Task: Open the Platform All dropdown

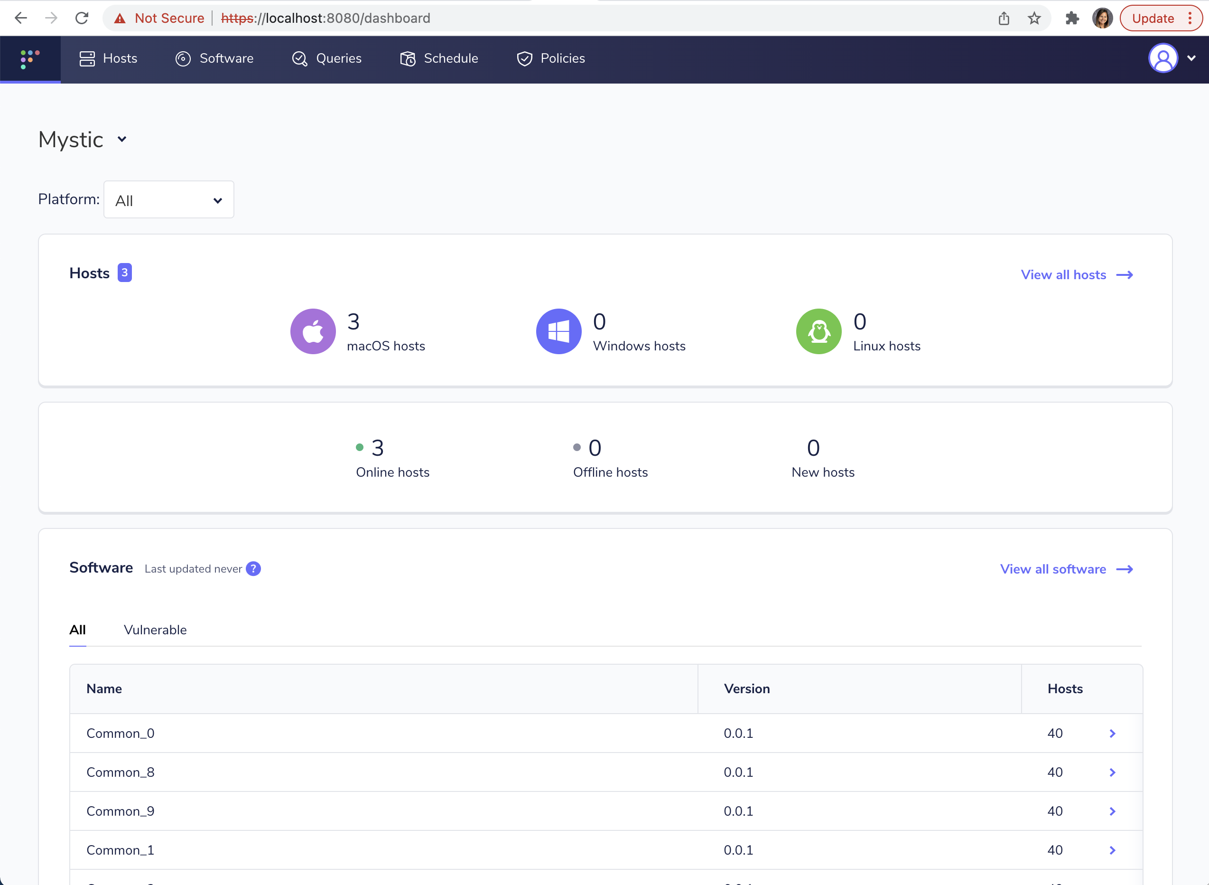Action: [168, 200]
